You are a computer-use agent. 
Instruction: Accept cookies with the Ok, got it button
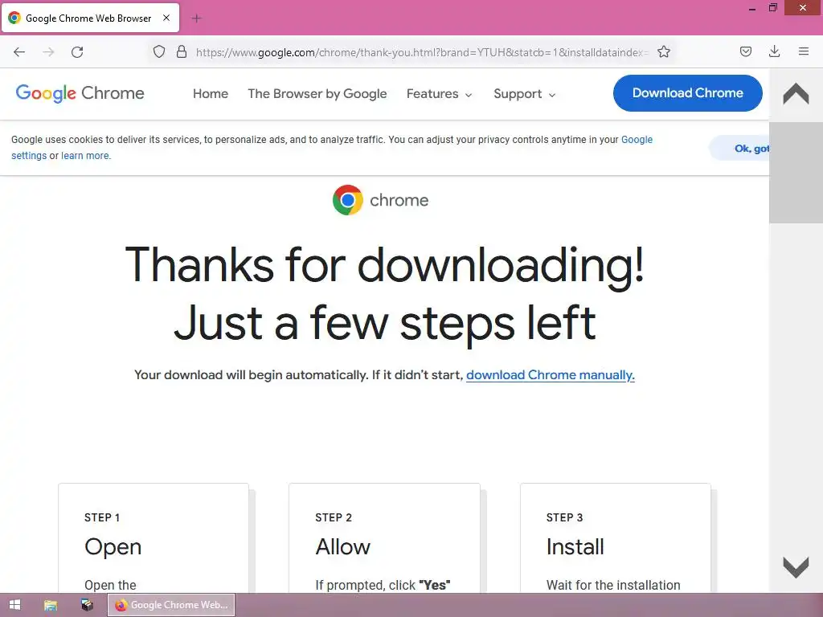741,149
